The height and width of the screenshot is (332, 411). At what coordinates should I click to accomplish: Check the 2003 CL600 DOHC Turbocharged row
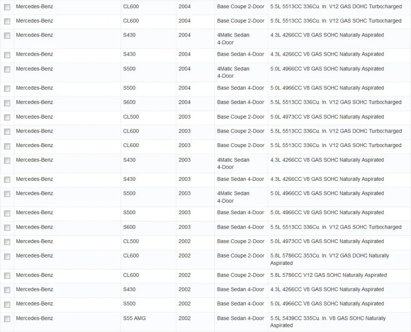(7, 131)
